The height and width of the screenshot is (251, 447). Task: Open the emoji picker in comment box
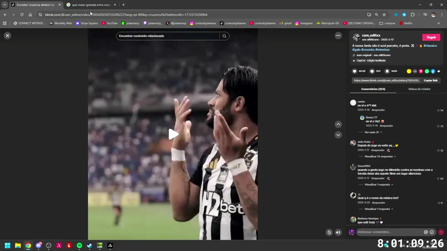pos(432,232)
